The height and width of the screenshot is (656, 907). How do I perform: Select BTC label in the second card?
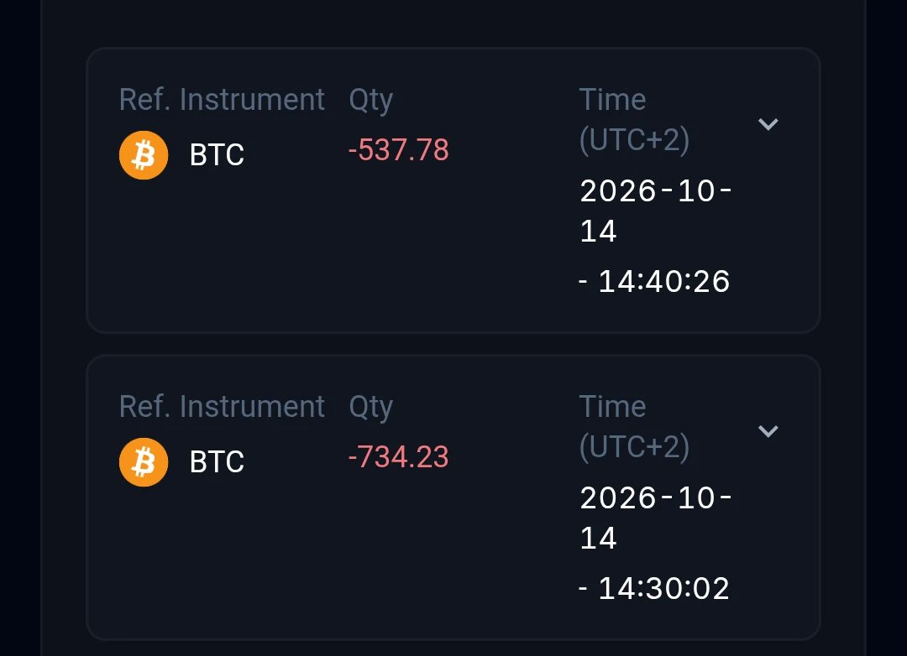click(217, 462)
